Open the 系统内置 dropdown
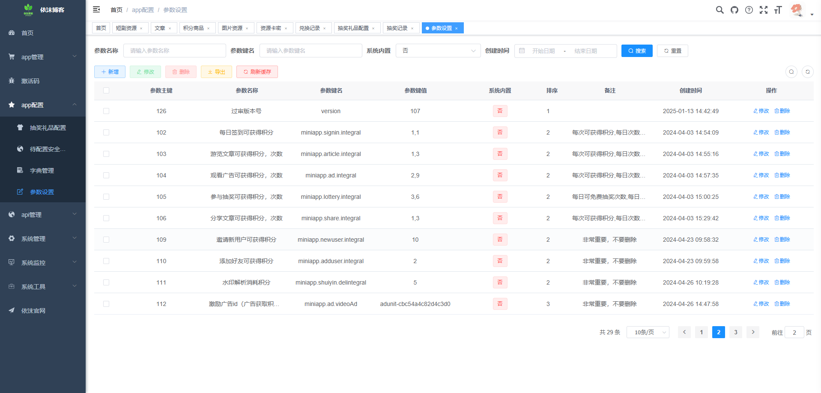The height and width of the screenshot is (393, 821). [438, 51]
